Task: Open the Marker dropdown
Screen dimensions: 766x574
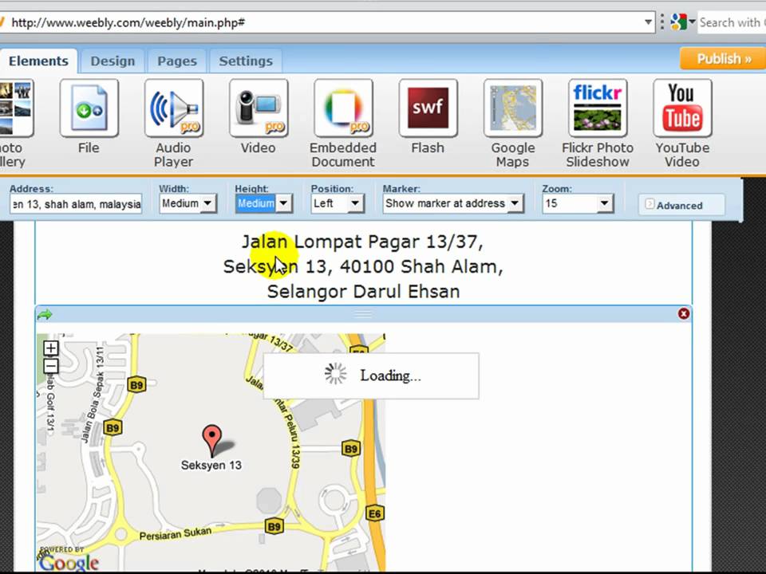Action: pos(453,203)
